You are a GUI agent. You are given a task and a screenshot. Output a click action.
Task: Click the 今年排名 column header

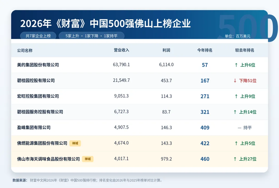click(205, 50)
